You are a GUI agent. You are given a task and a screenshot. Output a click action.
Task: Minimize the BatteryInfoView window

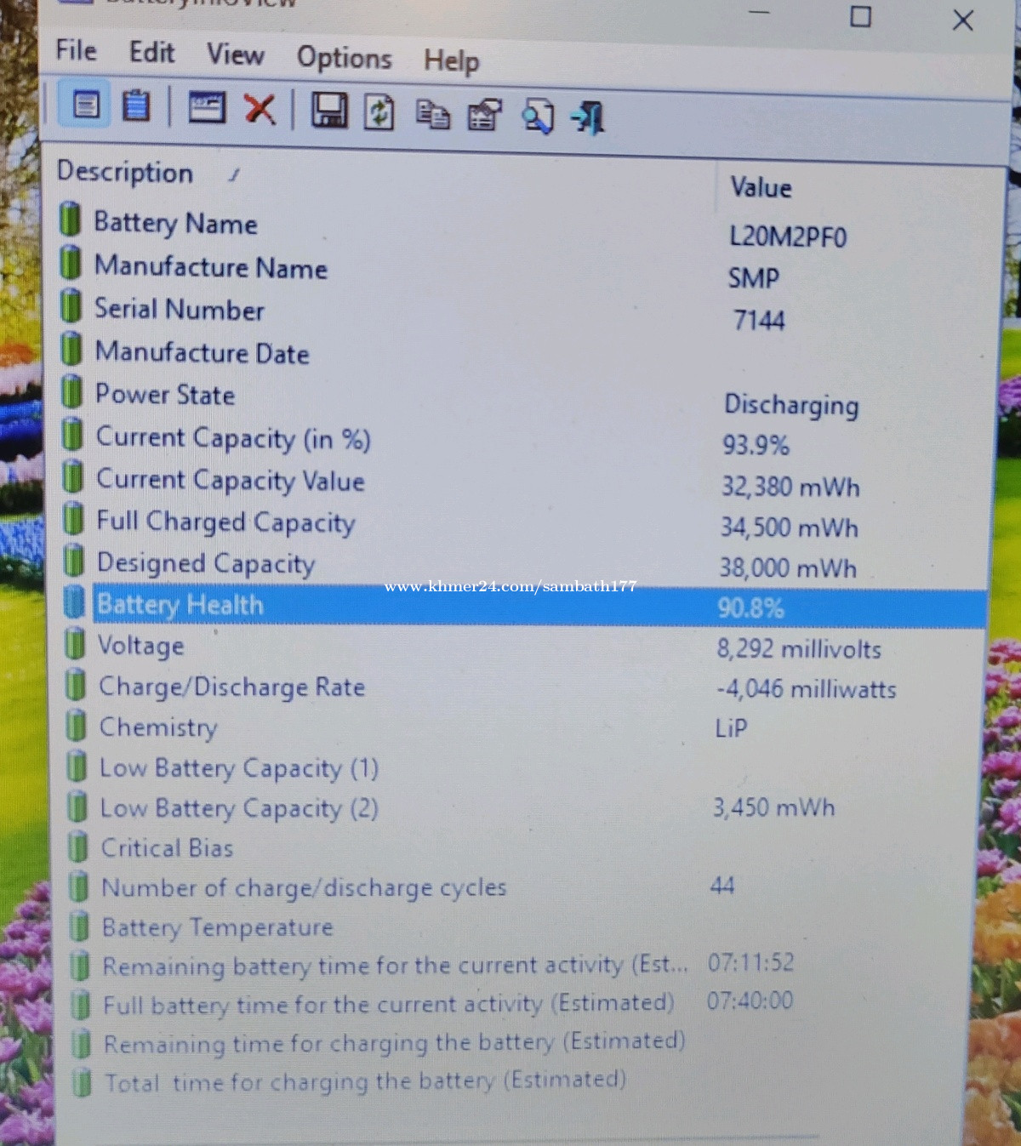click(x=759, y=13)
